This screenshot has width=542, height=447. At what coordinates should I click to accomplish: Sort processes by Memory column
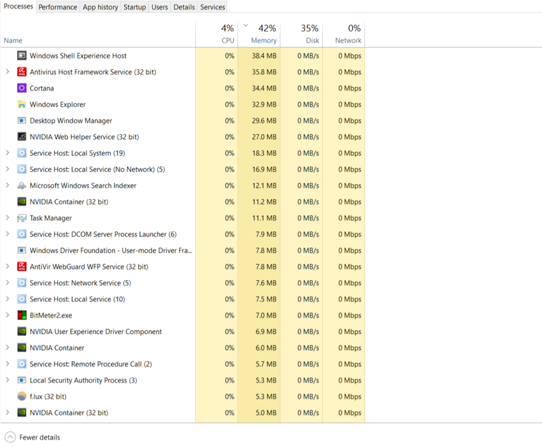259,34
